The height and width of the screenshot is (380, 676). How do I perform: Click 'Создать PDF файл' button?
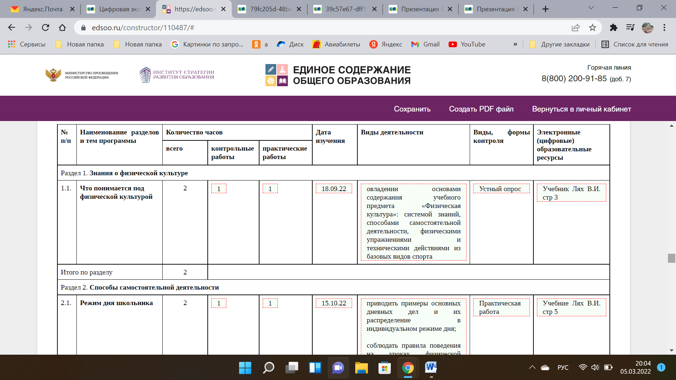[x=481, y=109]
